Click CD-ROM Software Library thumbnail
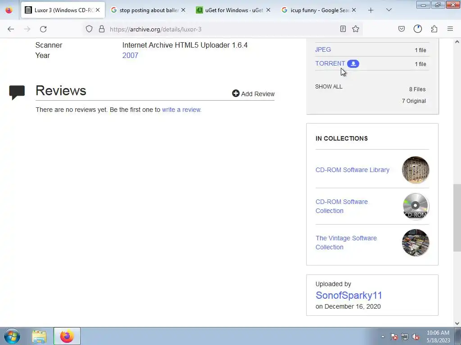Screen dimensions: 461x345 [x=416, y=170]
